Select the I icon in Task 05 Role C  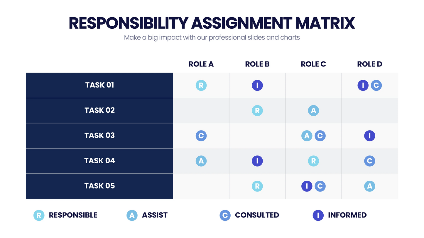[307, 186]
